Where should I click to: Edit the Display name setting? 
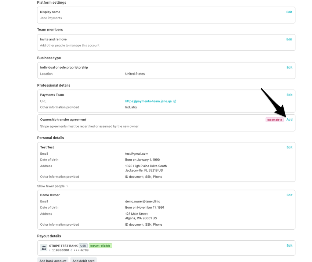click(x=289, y=12)
